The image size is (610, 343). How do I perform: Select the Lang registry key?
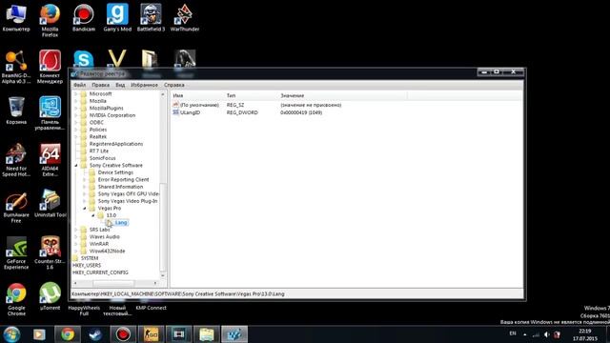click(121, 222)
